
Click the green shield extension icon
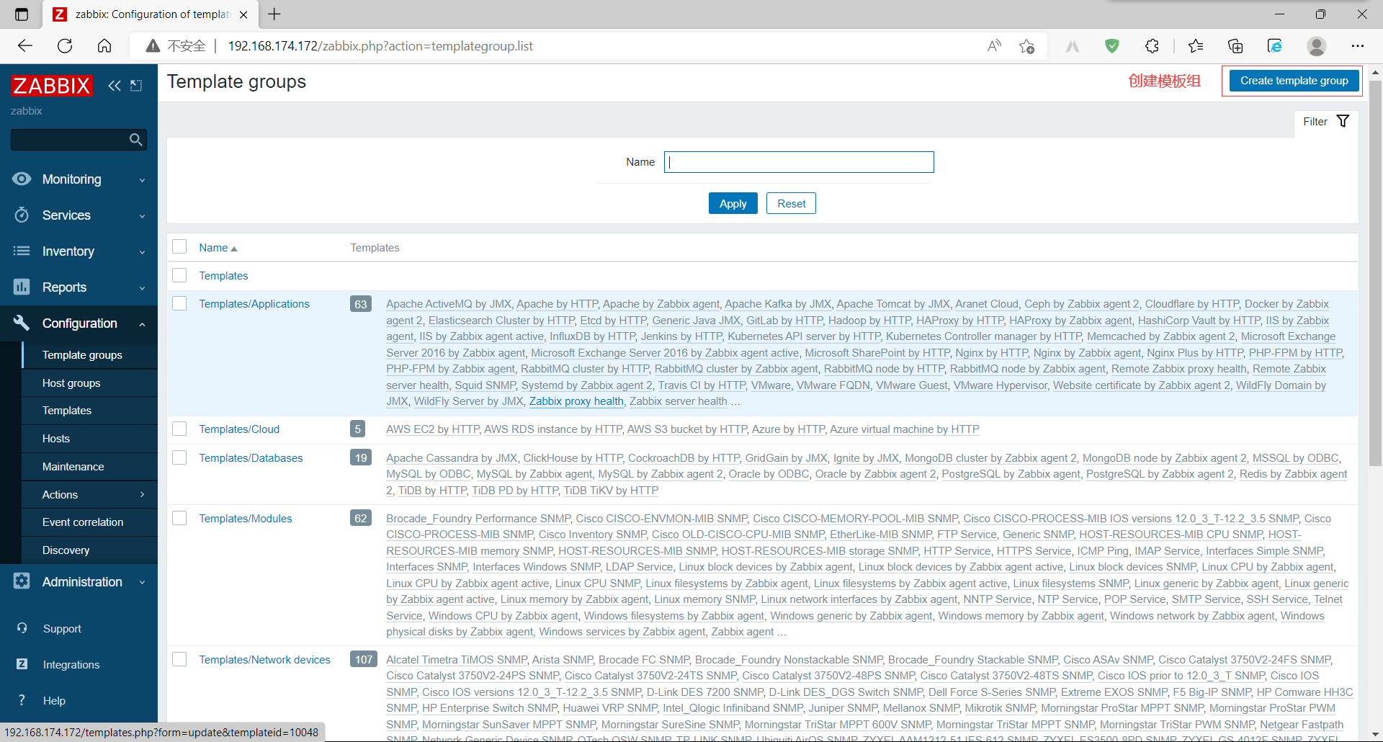click(1112, 46)
